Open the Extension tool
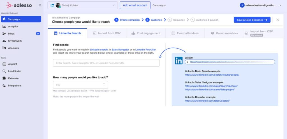 pyautogui.click(x=13, y=78)
